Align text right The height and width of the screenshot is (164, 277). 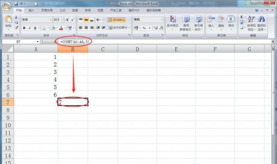(92, 28)
